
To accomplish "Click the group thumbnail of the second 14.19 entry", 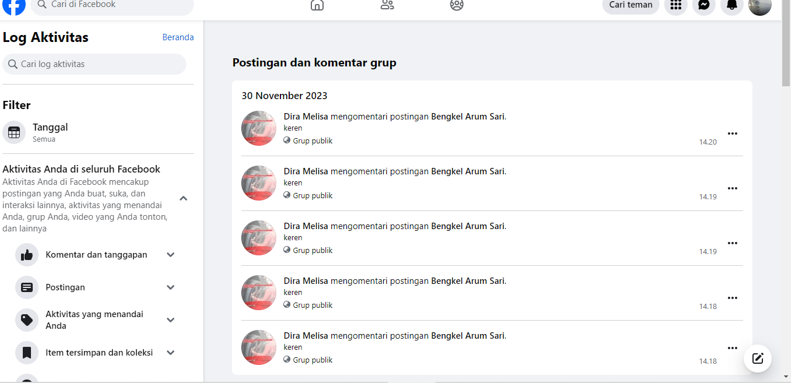I will (x=259, y=238).
